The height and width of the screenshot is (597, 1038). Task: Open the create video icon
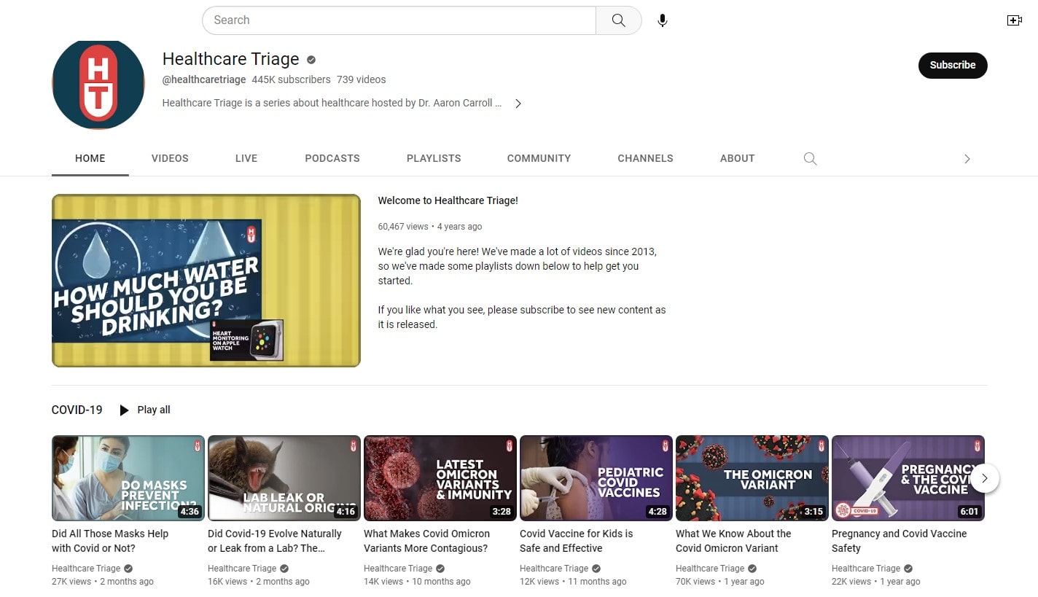click(x=1014, y=20)
